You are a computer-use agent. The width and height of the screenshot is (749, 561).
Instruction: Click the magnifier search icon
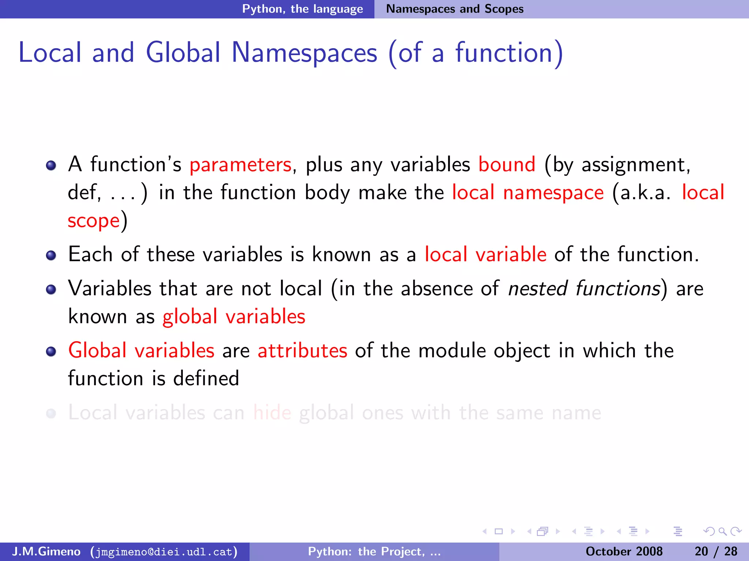[x=722, y=531]
